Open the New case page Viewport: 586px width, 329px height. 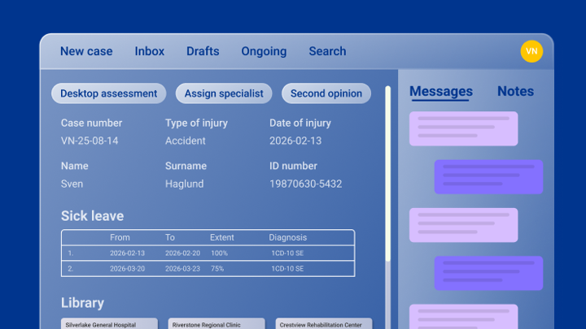pos(86,51)
